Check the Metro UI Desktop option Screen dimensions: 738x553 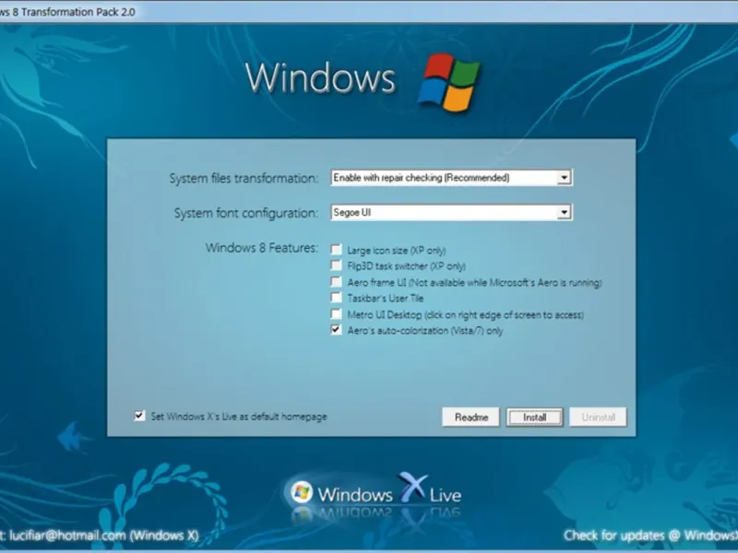tap(336, 314)
